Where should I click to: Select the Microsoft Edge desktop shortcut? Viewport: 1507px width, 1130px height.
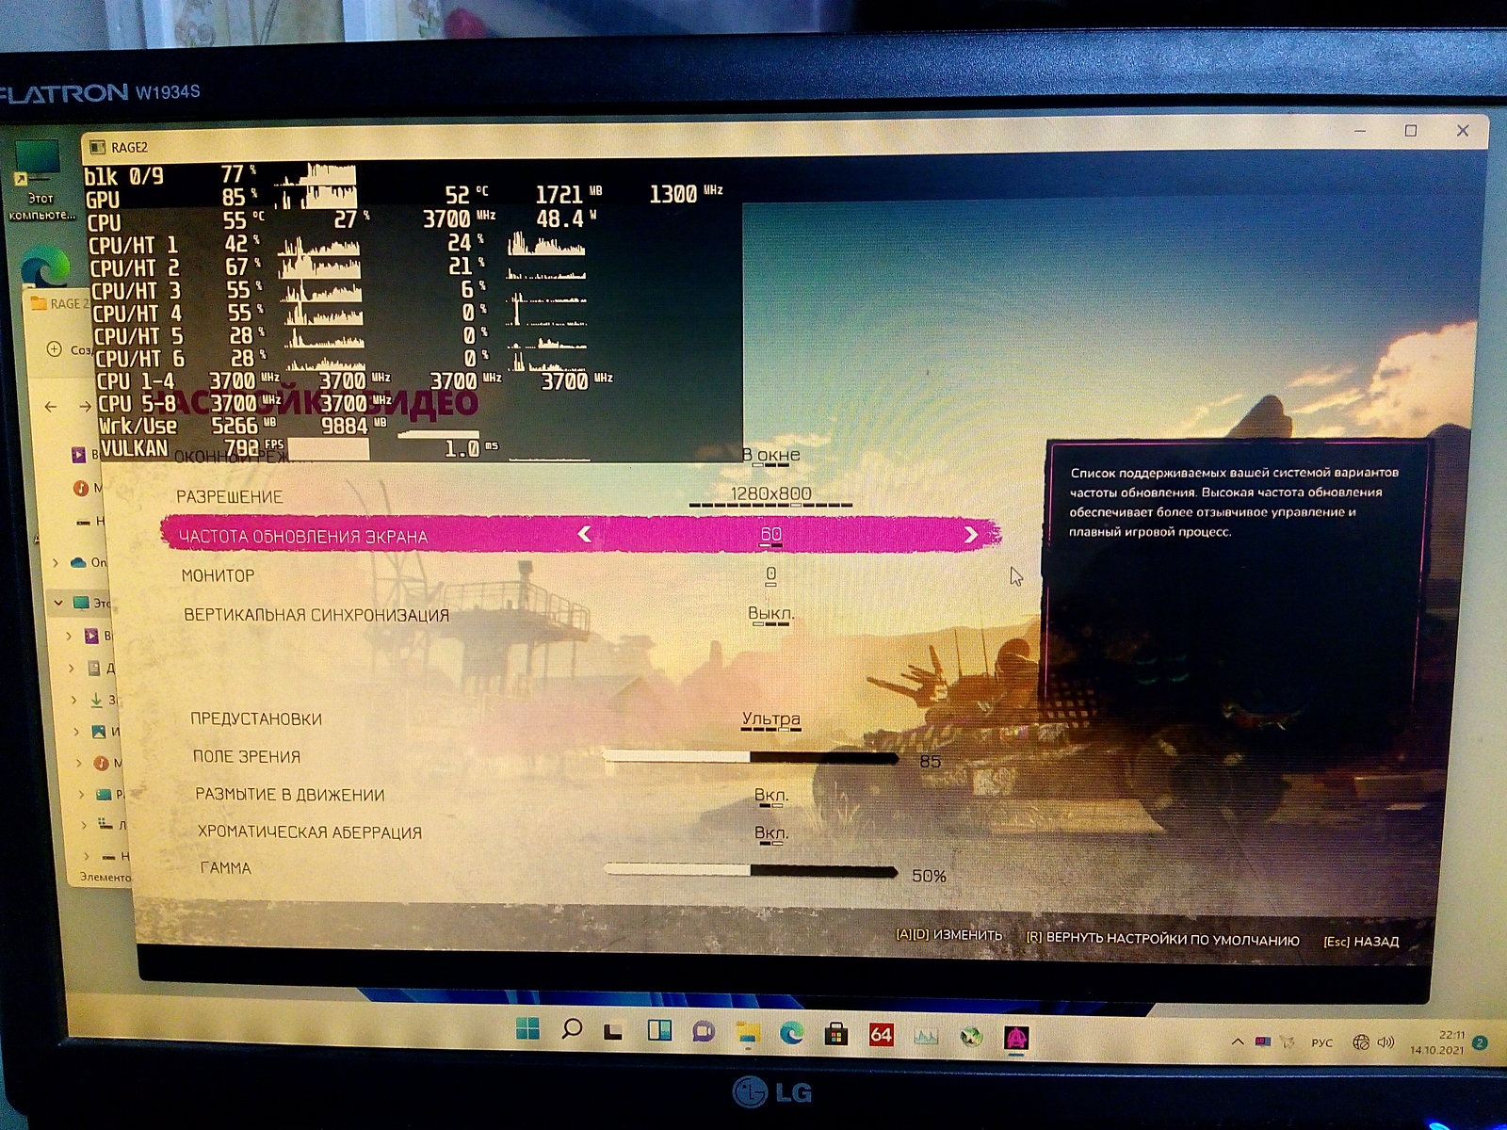coord(43,266)
